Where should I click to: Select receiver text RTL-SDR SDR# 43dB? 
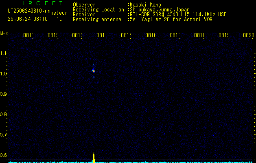(x=154, y=15)
